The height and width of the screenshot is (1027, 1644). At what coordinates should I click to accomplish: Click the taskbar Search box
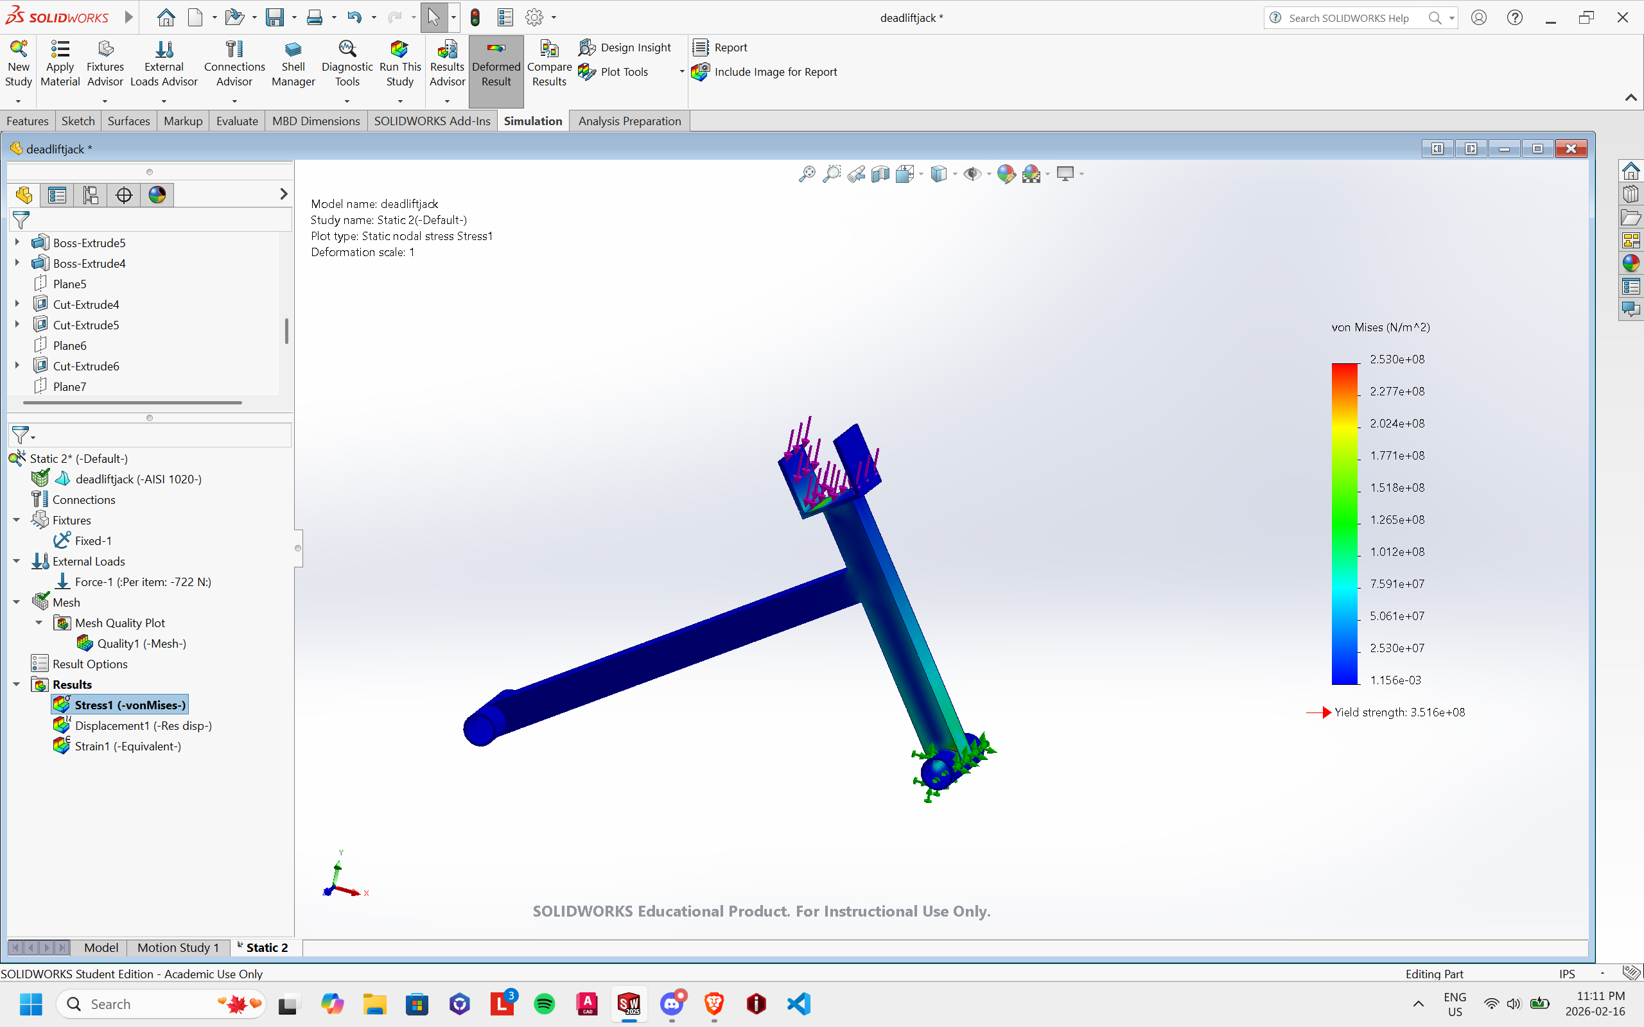tap(162, 1004)
